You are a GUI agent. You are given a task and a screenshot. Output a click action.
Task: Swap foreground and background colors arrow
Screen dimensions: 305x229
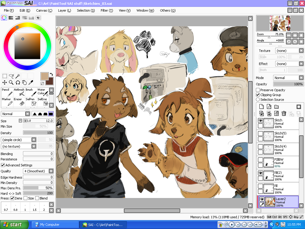click(x=51, y=74)
